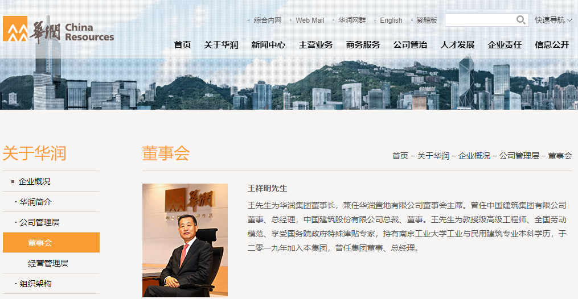
Task: Switch to the English version
Action: [x=391, y=20]
